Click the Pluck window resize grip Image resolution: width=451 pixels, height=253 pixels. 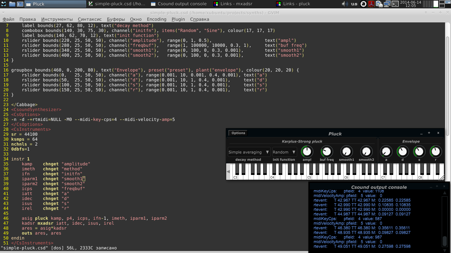(442, 178)
